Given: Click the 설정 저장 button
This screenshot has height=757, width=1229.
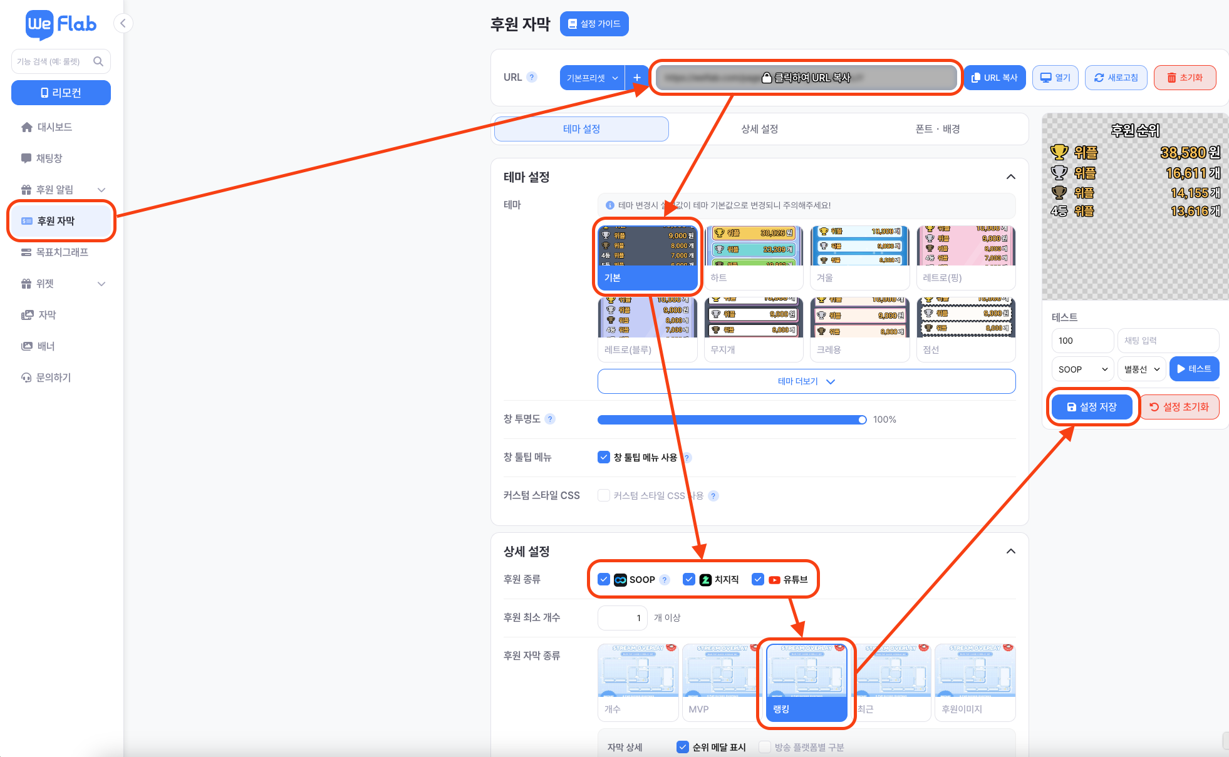Looking at the screenshot, I should click(1092, 407).
